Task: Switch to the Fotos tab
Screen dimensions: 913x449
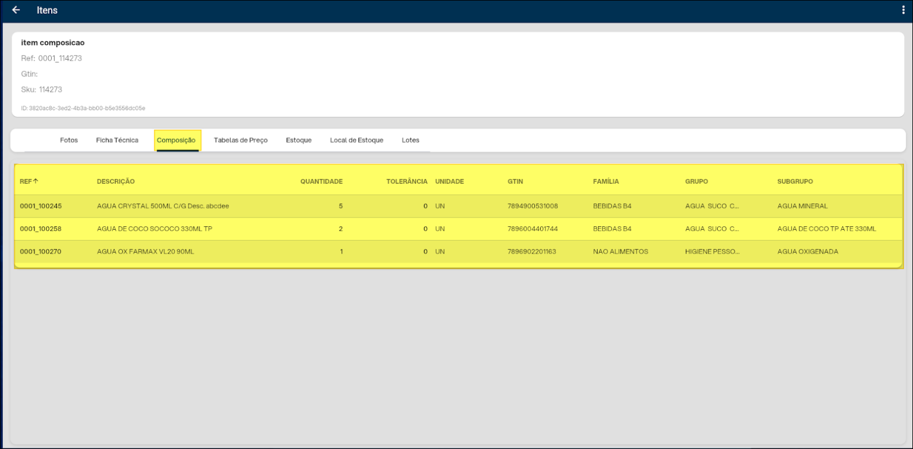Action: (x=69, y=140)
